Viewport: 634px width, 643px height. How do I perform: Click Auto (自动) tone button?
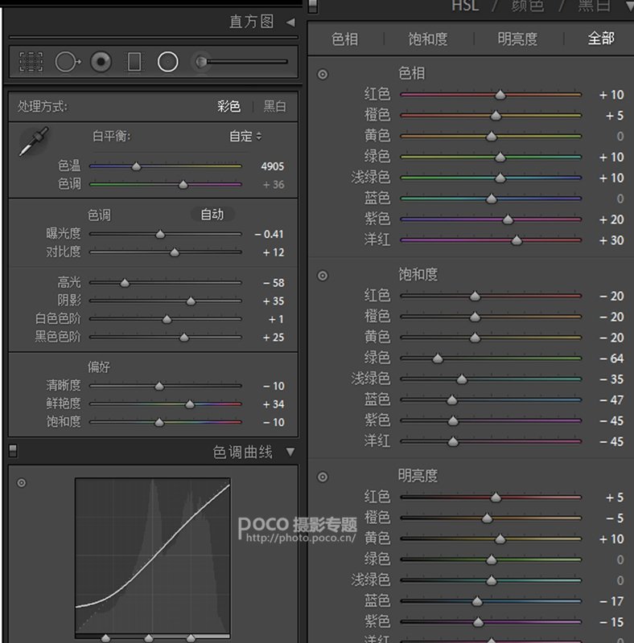tap(212, 215)
